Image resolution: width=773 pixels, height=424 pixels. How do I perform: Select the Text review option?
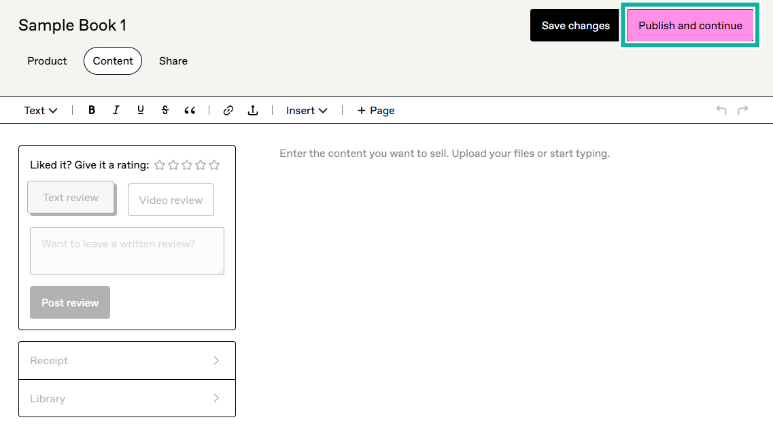point(71,197)
